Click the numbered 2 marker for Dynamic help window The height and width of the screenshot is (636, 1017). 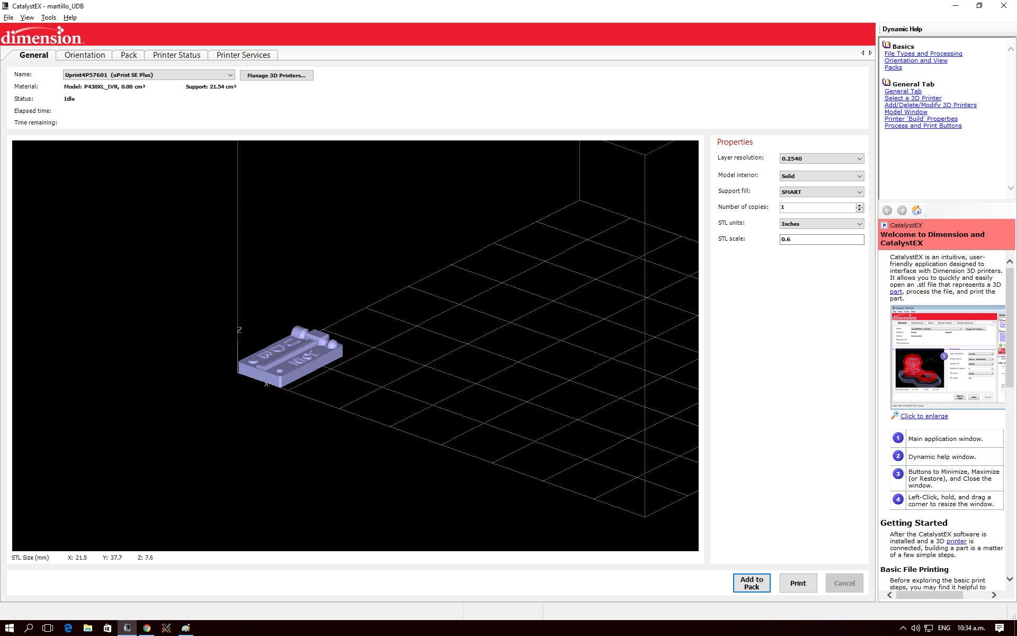pos(898,456)
